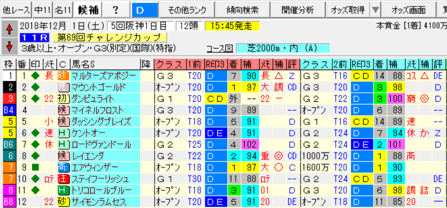Click the green diamond mark for horse 8
The width and height of the screenshot is (447, 208).
[x=36, y=156]
